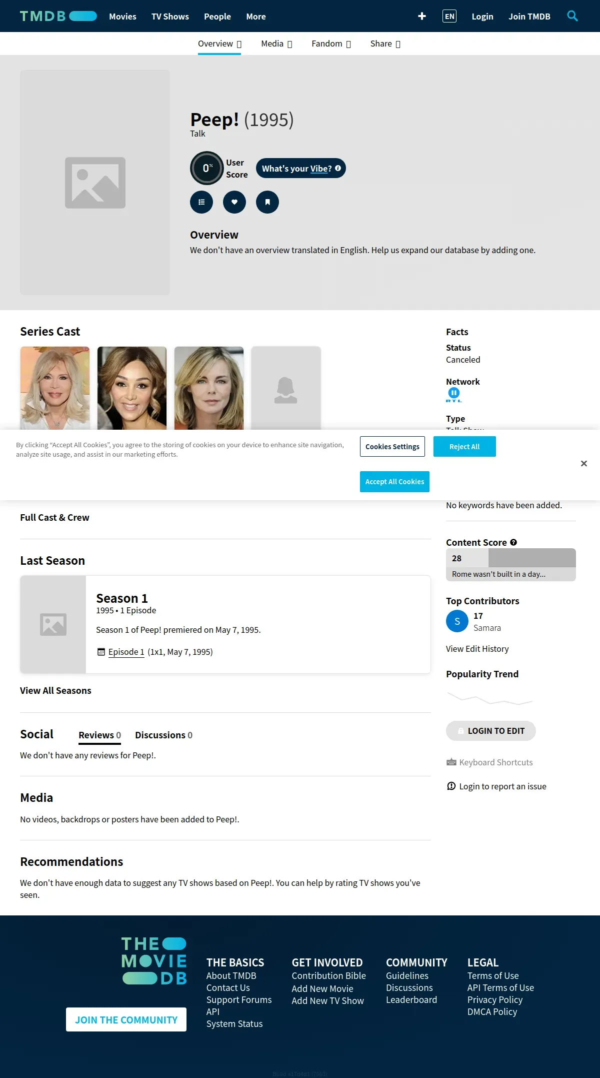Open fourth cast member placeholder photo
Viewport: 600px width, 1078px height.
(286, 388)
